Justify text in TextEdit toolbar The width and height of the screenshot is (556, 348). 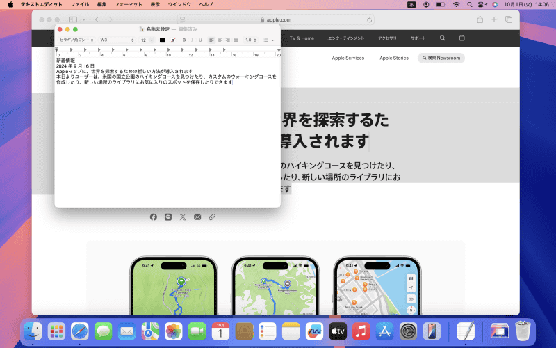236,40
